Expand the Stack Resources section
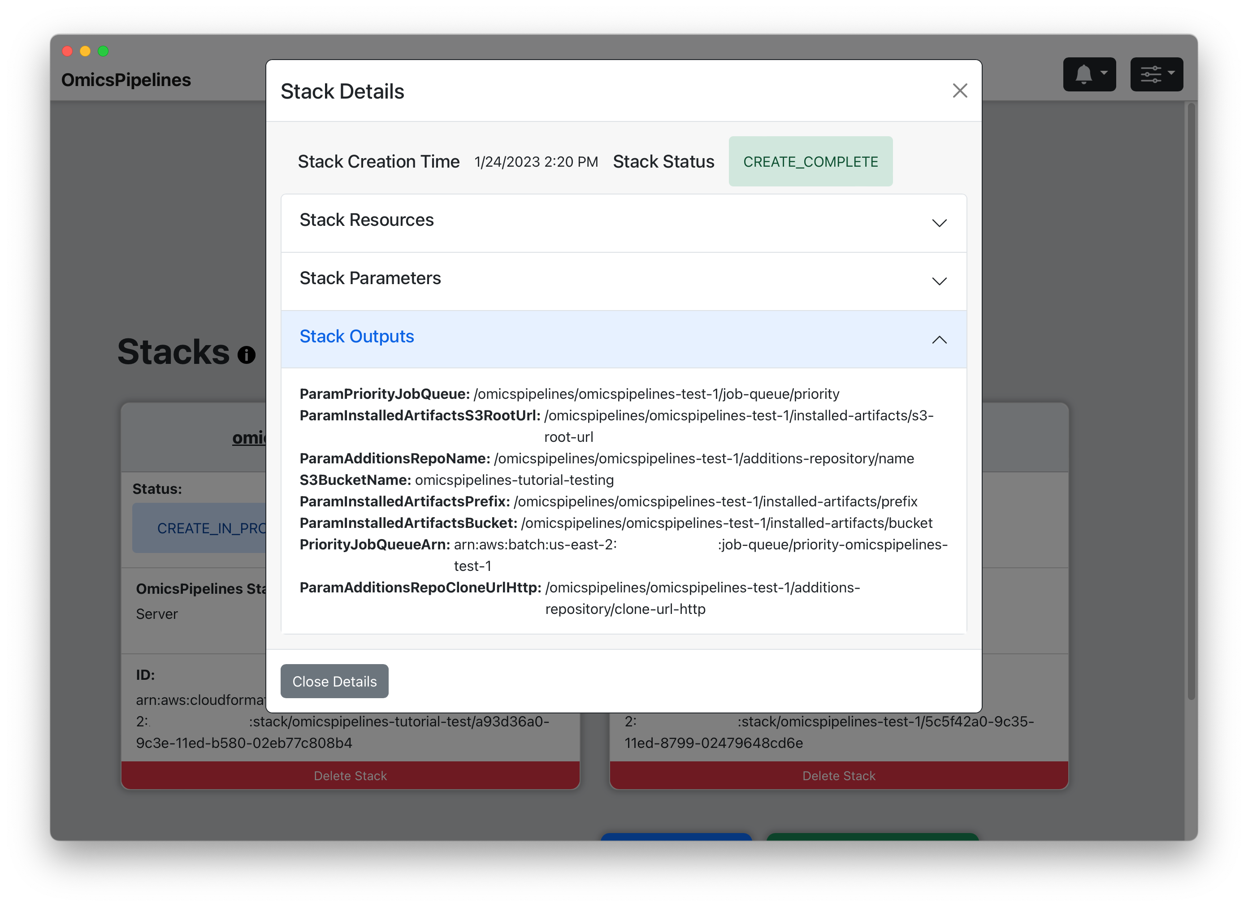Viewport: 1248px width, 907px height. (x=624, y=223)
